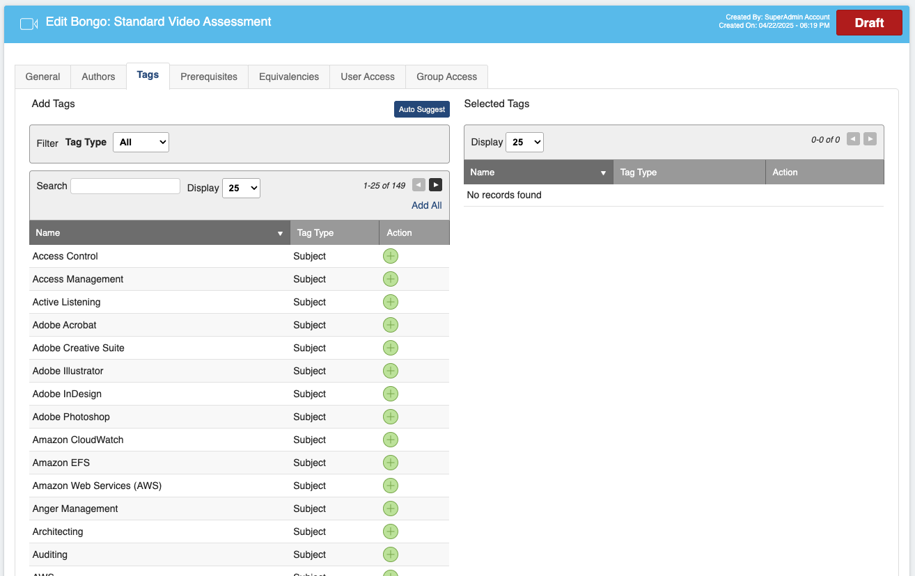Next page arrow in Selected Tags panel
Viewport: 915px width, 576px height.
[870, 138]
